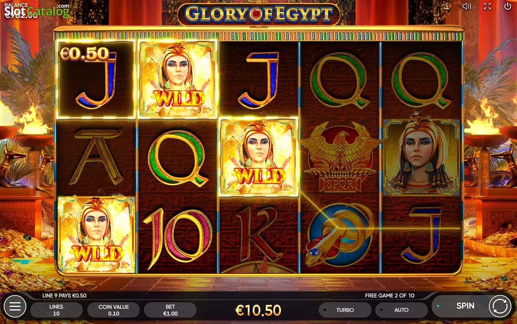The height and width of the screenshot is (324, 517).
Task: Click the SPIN button
Action: pos(465,306)
